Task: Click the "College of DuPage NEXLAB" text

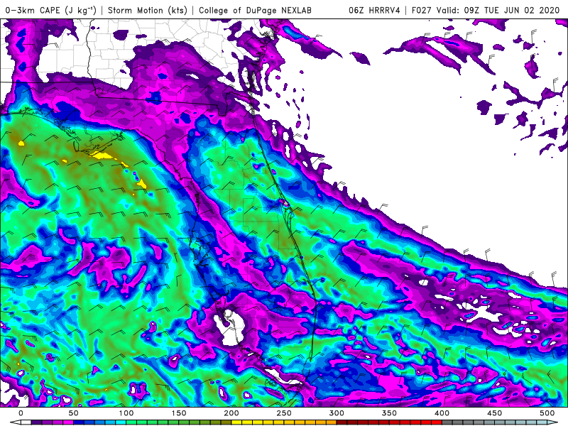Action: pos(255,10)
